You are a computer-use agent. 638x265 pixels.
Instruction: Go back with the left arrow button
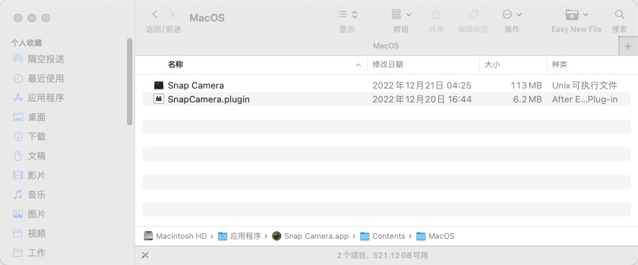coord(155,15)
